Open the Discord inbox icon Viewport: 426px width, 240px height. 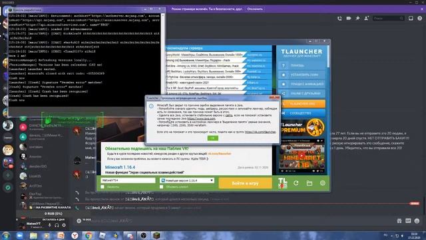[411, 18]
